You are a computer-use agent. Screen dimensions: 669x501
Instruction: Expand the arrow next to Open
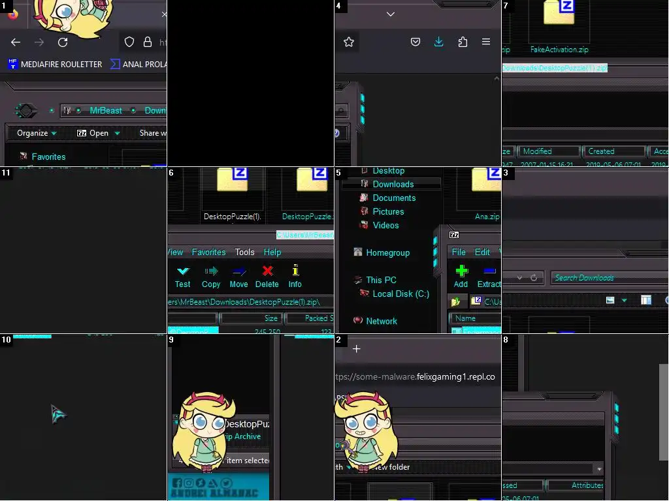118,133
